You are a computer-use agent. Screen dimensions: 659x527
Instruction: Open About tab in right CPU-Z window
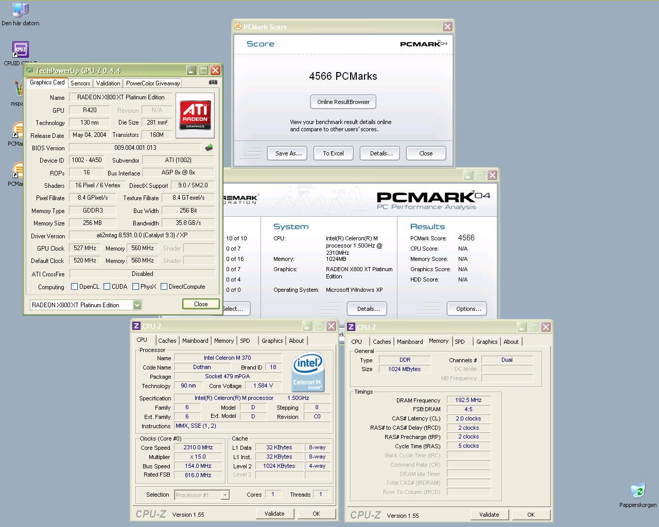tap(511, 342)
